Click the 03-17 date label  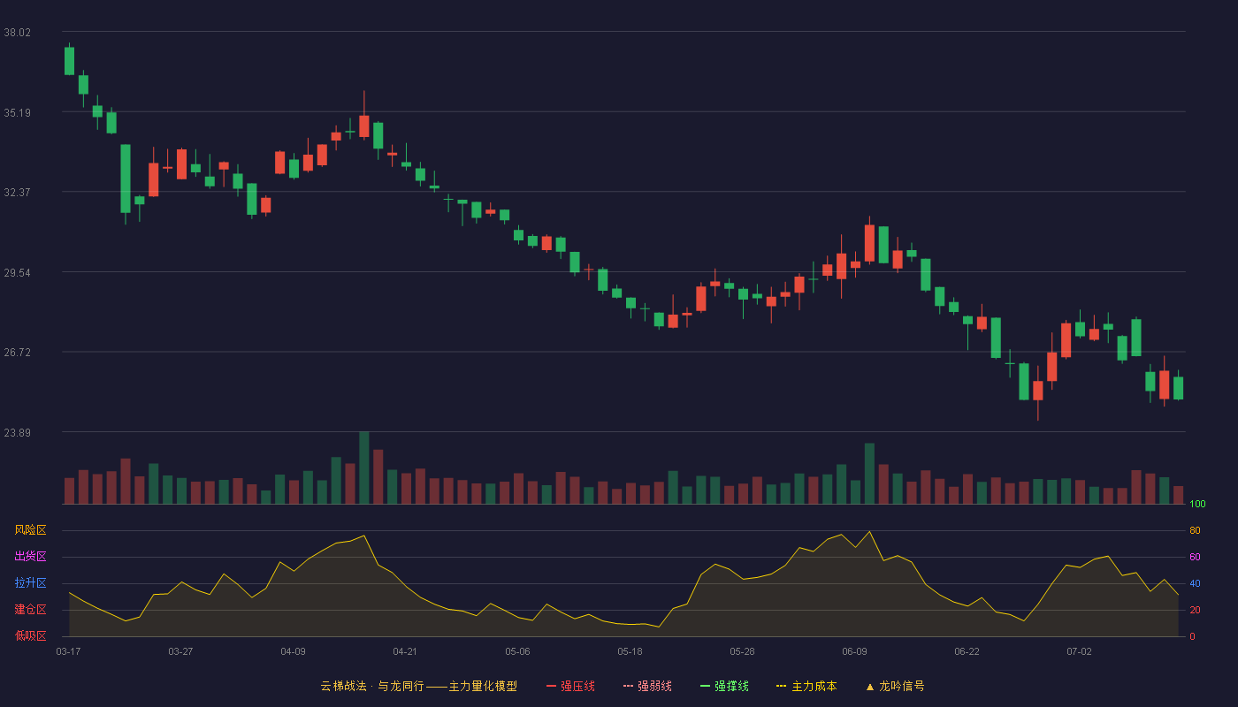68,651
